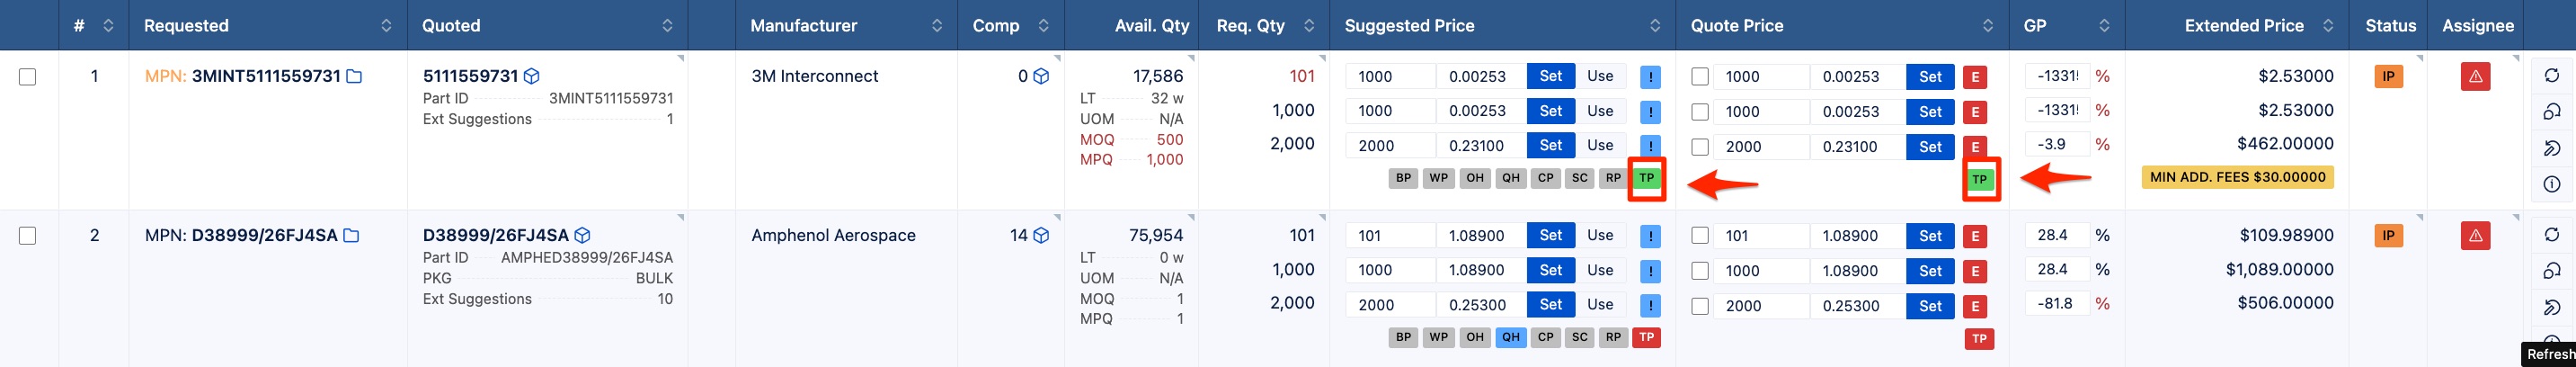This screenshot has width=2576, height=367.
Task: Click the info circle icon in row 1
Action: click(x=2551, y=184)
